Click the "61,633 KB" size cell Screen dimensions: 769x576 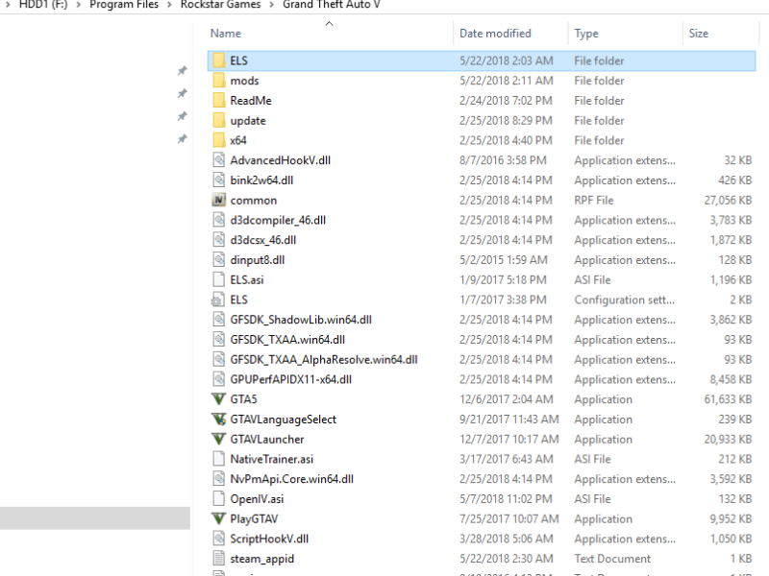[x=728, y=399]
